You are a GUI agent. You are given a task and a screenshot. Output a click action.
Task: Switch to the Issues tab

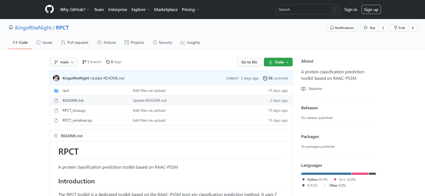[44, 42]
